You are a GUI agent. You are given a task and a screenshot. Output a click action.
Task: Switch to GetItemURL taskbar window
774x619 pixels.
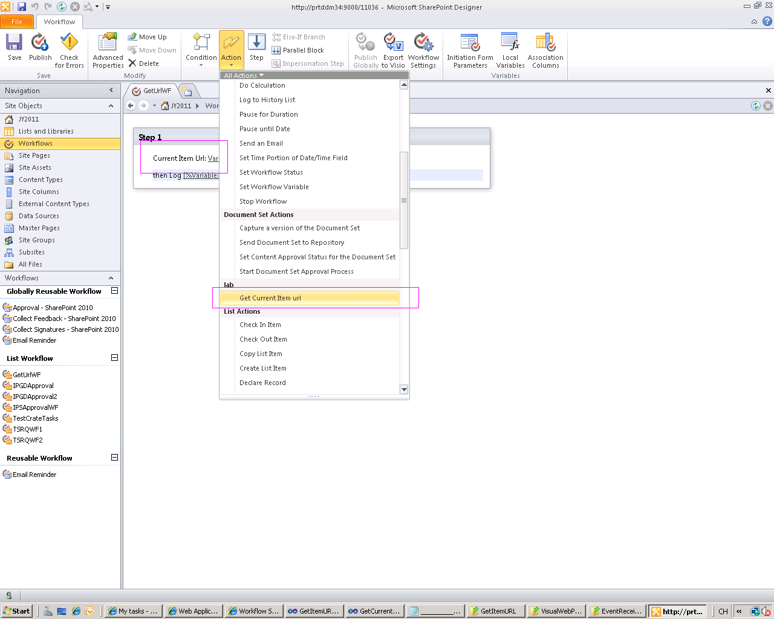(x=495, y=611)
